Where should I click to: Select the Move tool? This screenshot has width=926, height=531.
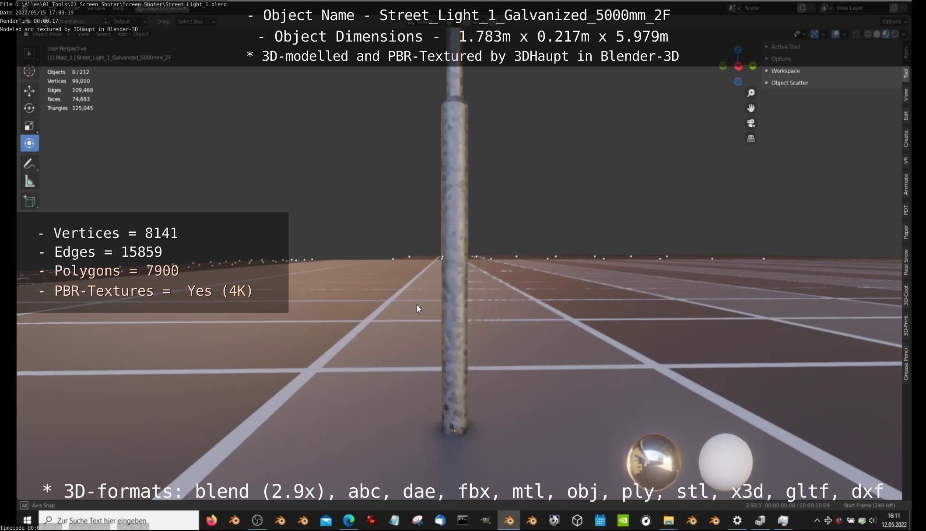coord(29,91)
